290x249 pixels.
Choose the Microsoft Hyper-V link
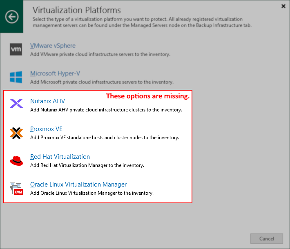55,73
